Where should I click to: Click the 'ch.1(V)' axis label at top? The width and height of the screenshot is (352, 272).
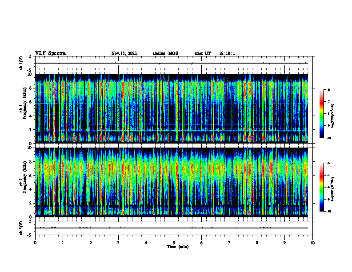pos(21,63)
